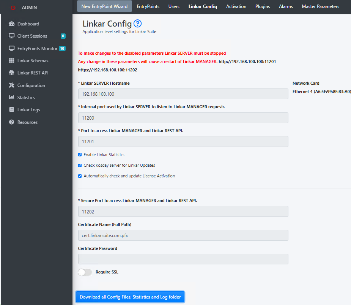
Task: Click the EntryPoints Monitor badge 10
Action: (62, 48)
